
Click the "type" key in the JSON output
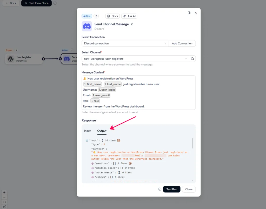pos(96,144)
